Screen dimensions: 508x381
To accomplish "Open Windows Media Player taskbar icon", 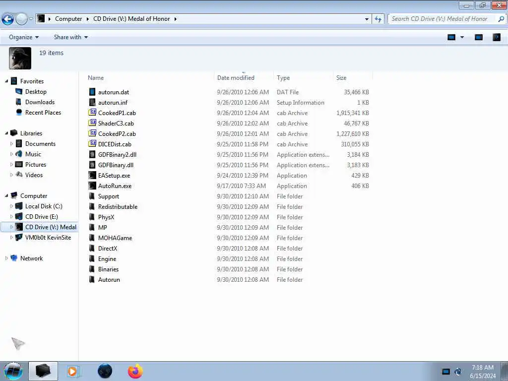I will 72,371.
